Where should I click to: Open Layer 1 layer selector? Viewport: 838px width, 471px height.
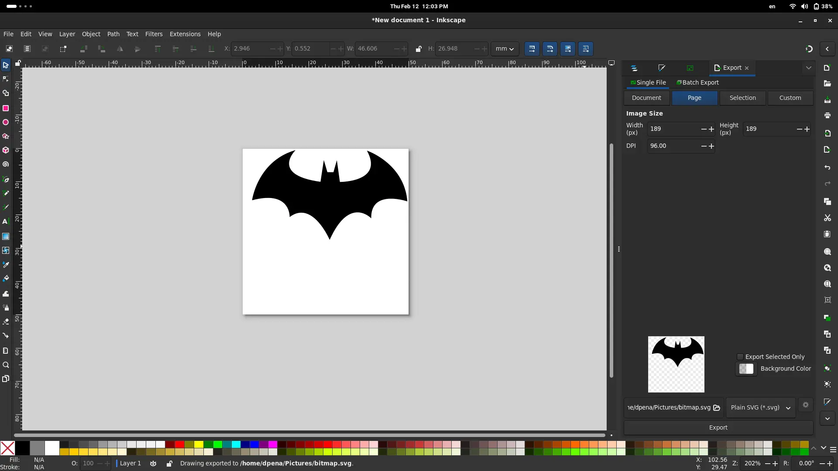pyautogui.click(x=130, y=464)
